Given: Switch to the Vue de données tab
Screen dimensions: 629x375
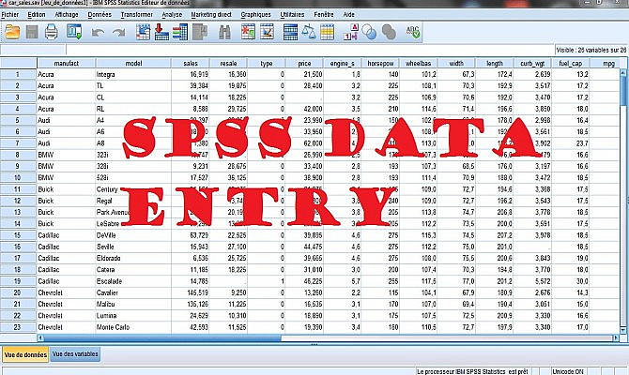Looking at the screenshot, I should (x=25, y=354).
